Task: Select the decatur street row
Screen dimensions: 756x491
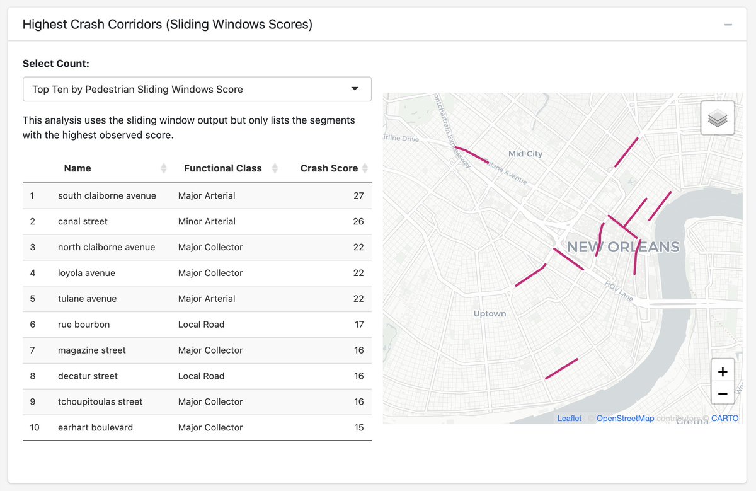Action: 197,377
